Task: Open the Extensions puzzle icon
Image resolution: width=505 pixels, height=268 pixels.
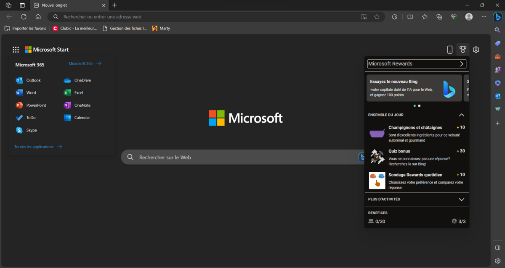Action: 394,17
